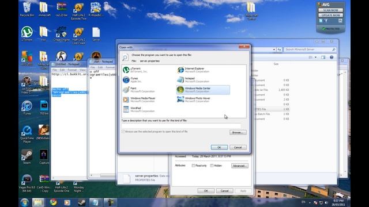
Task: Select Half-Life 2 Lost Coast desktop shortcut
Action: [78, 36]
